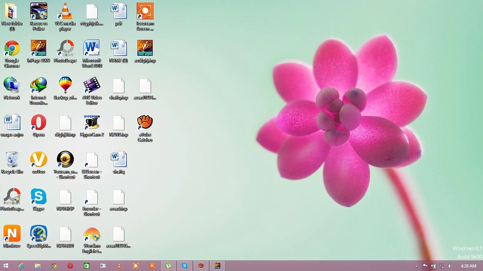
Task: Select the NEWINP file icon
Action: (x=65, y=200)
